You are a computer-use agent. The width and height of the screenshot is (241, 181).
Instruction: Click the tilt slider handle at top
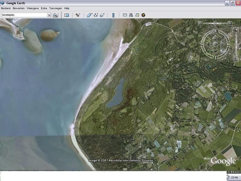point(215,23)
